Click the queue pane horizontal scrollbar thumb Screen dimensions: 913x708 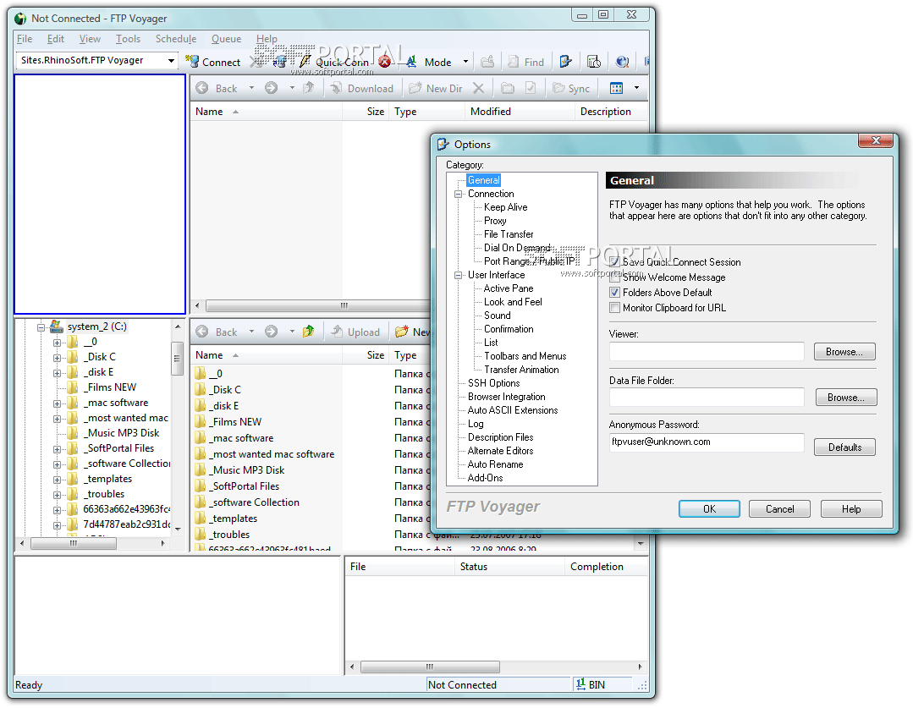pos(430,667)
